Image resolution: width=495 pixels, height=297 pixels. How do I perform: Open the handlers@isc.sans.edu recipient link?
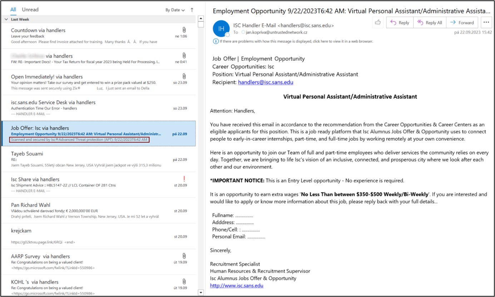tap(265, 82)
